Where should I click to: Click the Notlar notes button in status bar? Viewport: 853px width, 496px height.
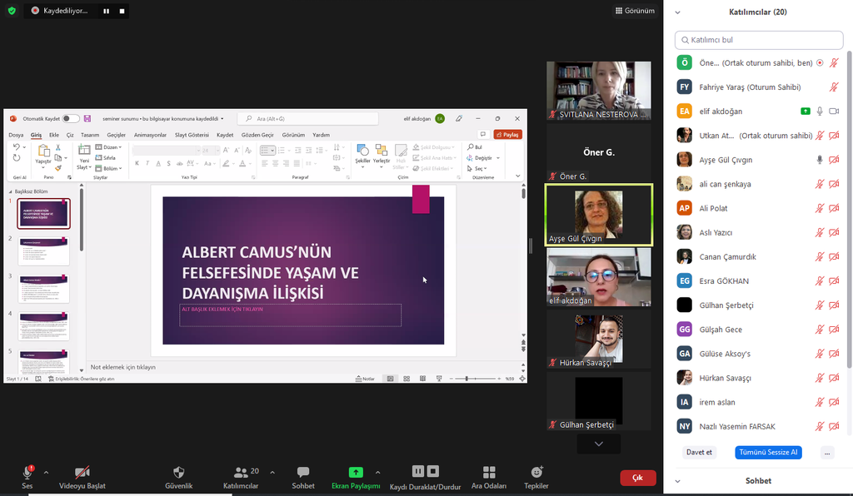[365, 379]
